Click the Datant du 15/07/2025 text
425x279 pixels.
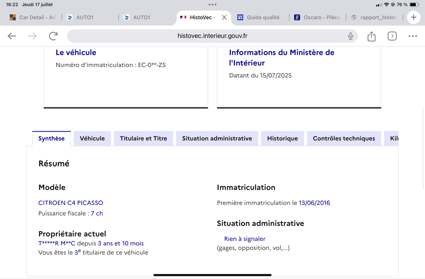click(x=261, y=75)
